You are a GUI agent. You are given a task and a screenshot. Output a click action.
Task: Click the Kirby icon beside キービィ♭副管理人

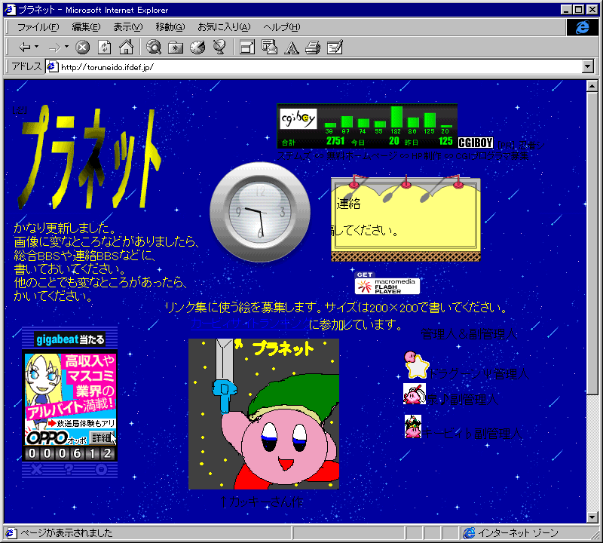tap(413, 426)
